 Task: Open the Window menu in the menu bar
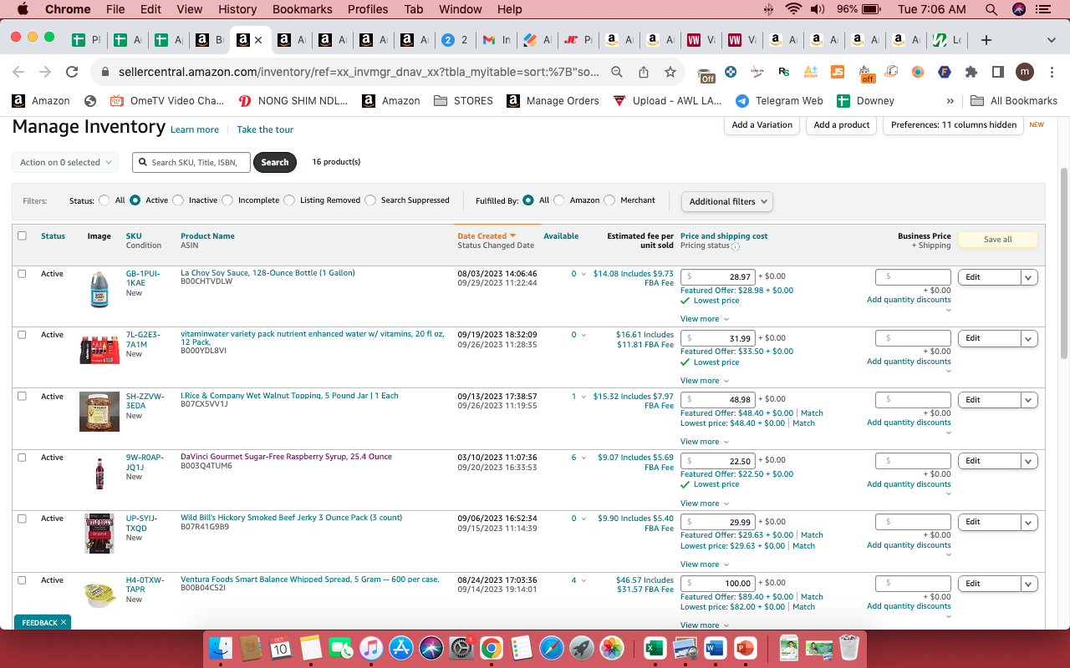click(460, 9)
